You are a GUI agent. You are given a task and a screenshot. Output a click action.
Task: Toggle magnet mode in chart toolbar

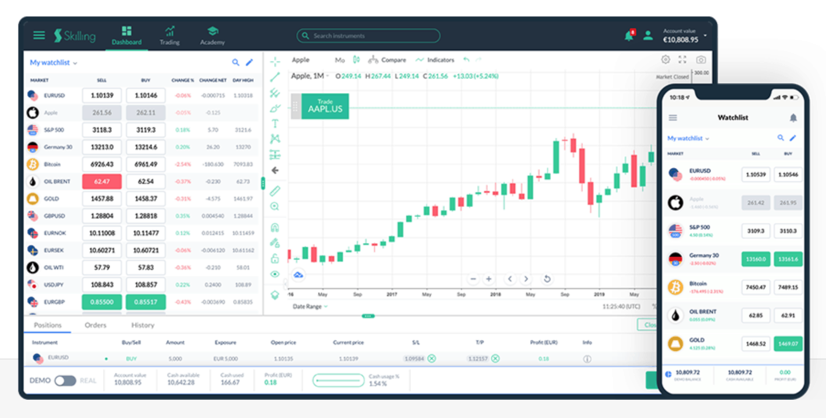coord(275,227)
